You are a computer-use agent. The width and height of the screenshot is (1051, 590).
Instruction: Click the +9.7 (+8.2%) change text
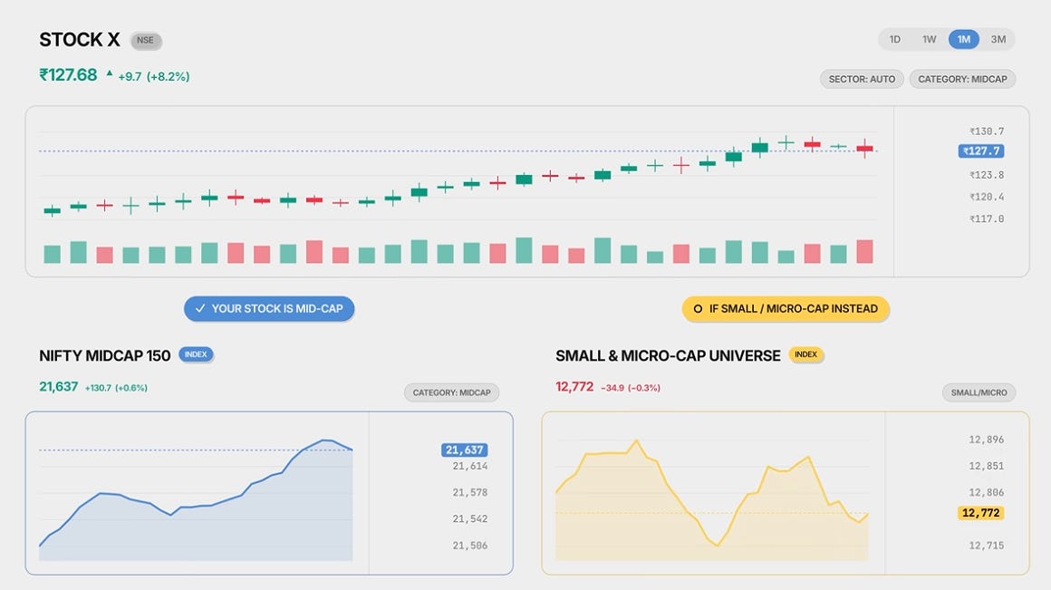[x=153, y=76]
